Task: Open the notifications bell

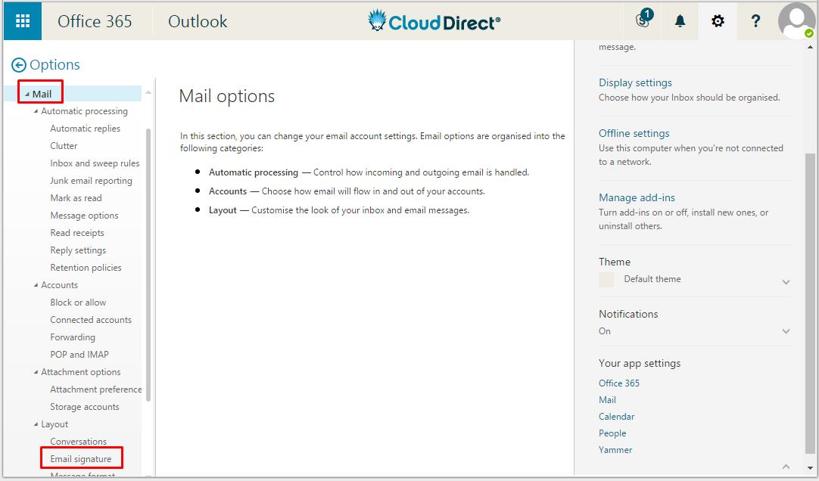Action: tap(680, 21)
